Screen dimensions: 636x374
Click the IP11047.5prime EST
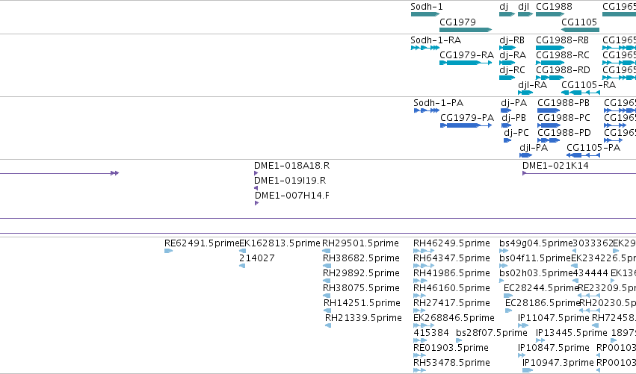point(523,326)
